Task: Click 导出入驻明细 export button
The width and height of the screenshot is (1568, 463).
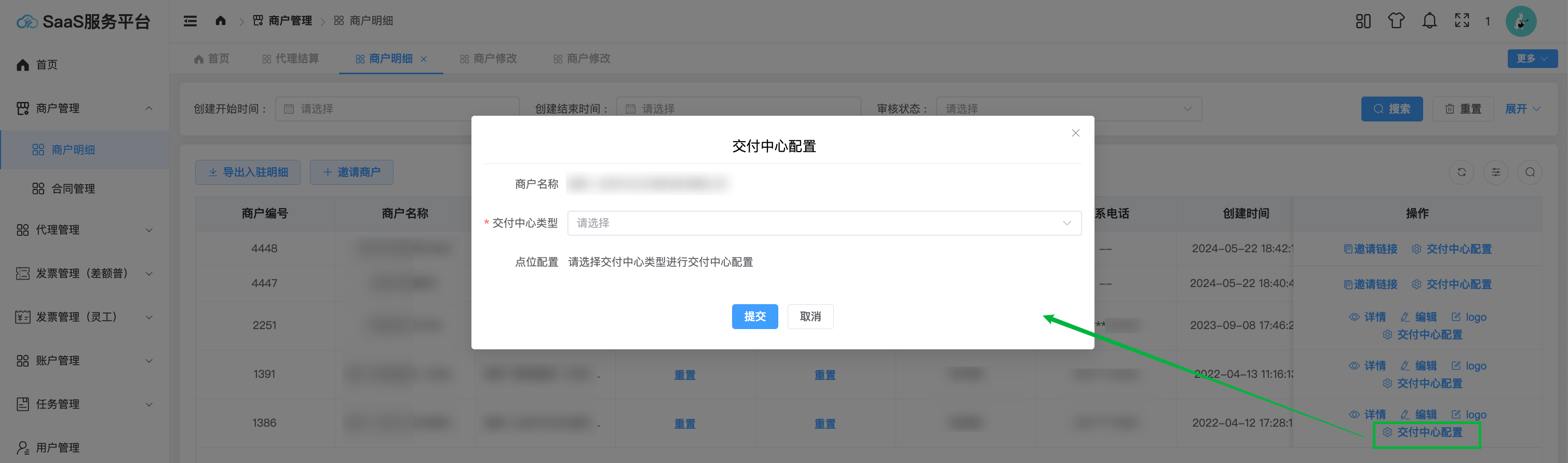Action: [x=248, y=173]
